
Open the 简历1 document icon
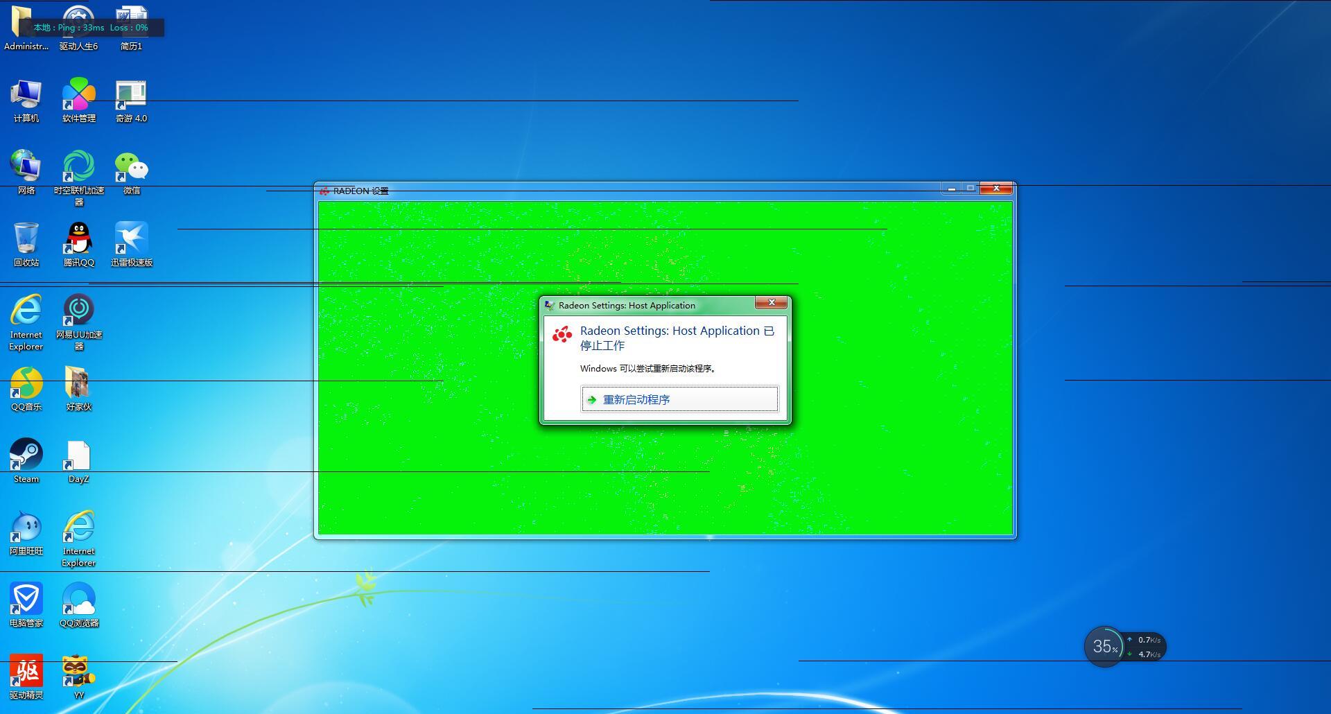(x=131, y=26)
